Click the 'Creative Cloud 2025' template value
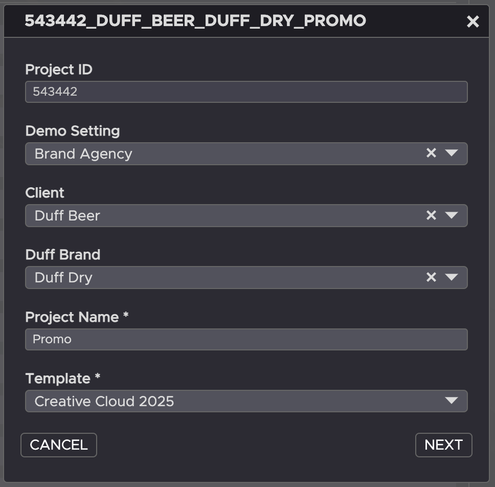This screenshot has height=487, width=495. [104, 402]
